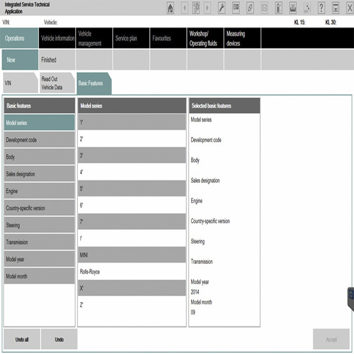Open the TeamViewer side panel tab

click(350, 296)
